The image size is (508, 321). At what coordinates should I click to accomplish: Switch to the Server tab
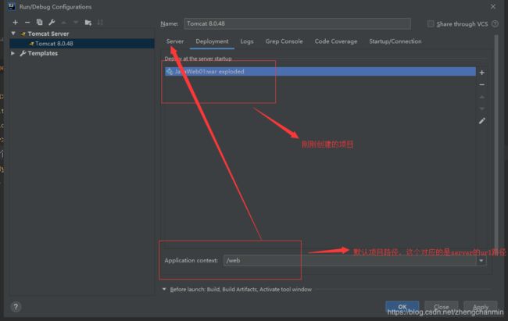[x=175, y=41]
